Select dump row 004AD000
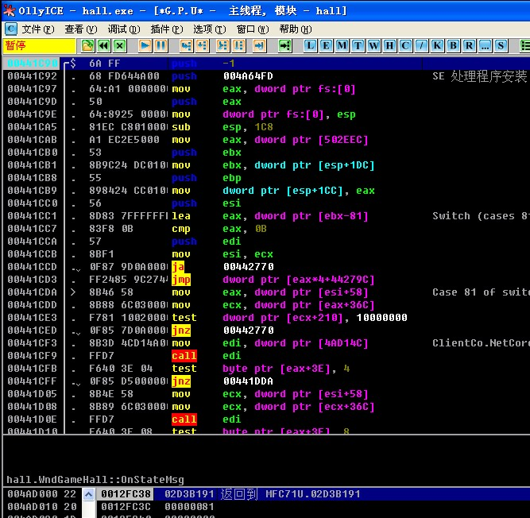Image resolution: width=530 pixels, height=518 pixels. pyautogui.click(x=42, y=494)
